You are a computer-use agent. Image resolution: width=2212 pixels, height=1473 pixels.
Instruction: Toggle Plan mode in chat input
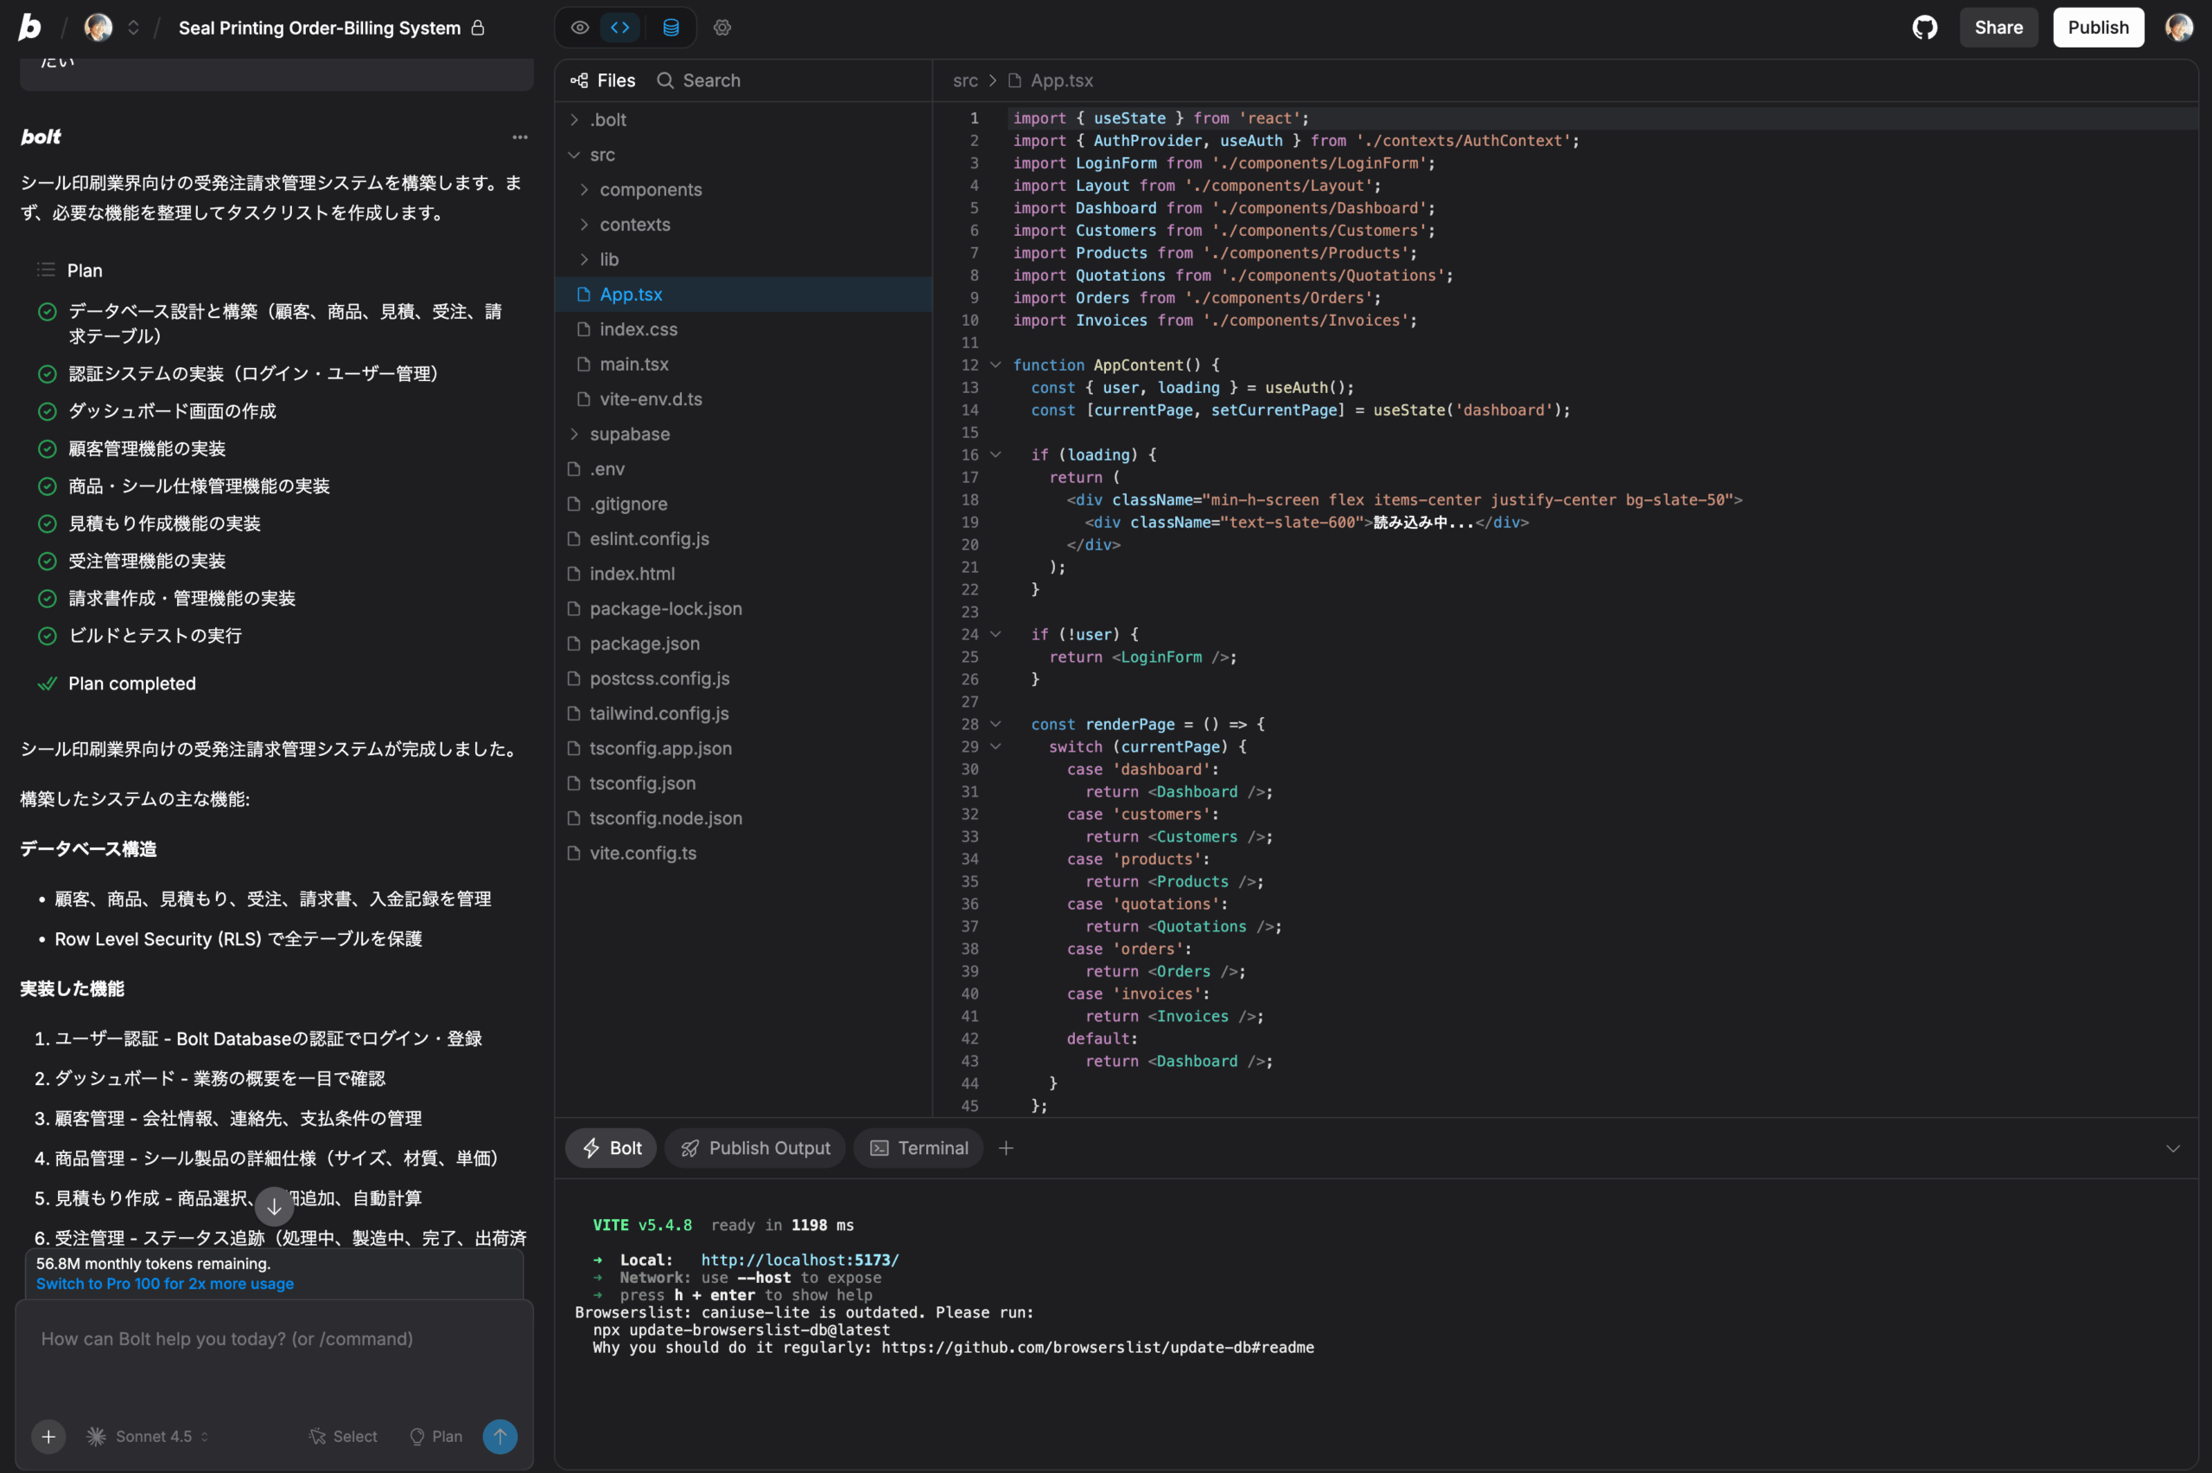pos(435,1436)
